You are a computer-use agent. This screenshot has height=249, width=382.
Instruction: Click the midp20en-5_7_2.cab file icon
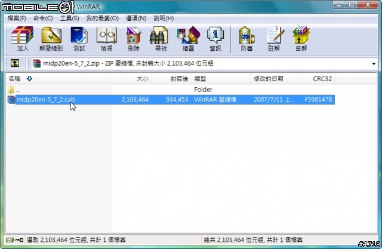(x=11, y=99)
